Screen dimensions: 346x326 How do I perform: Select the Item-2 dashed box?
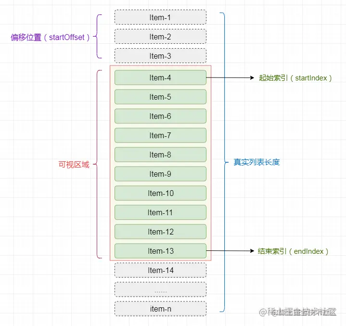(160, 37)
